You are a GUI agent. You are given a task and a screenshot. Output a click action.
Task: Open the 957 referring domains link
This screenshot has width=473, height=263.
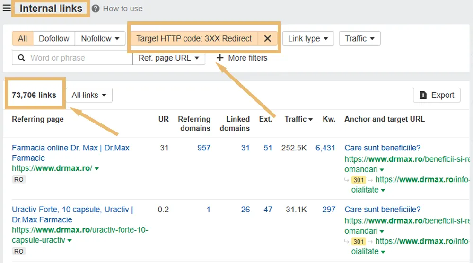[x=204, y=148]
